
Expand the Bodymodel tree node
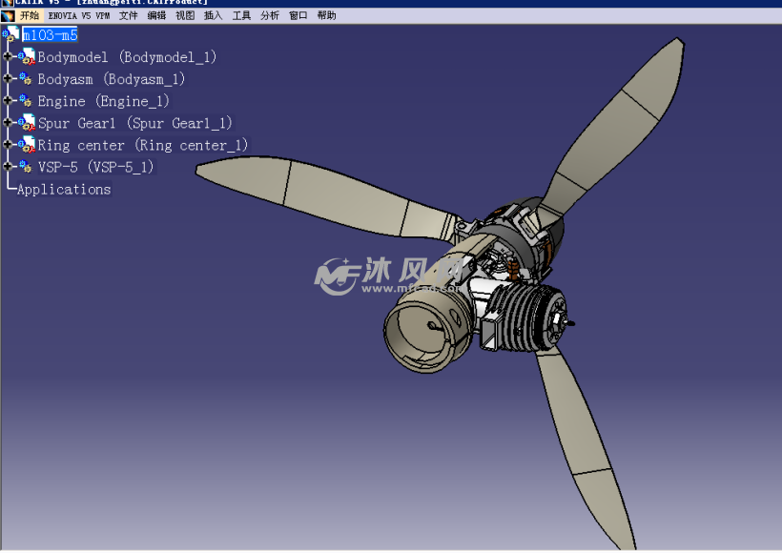[9, 57]
